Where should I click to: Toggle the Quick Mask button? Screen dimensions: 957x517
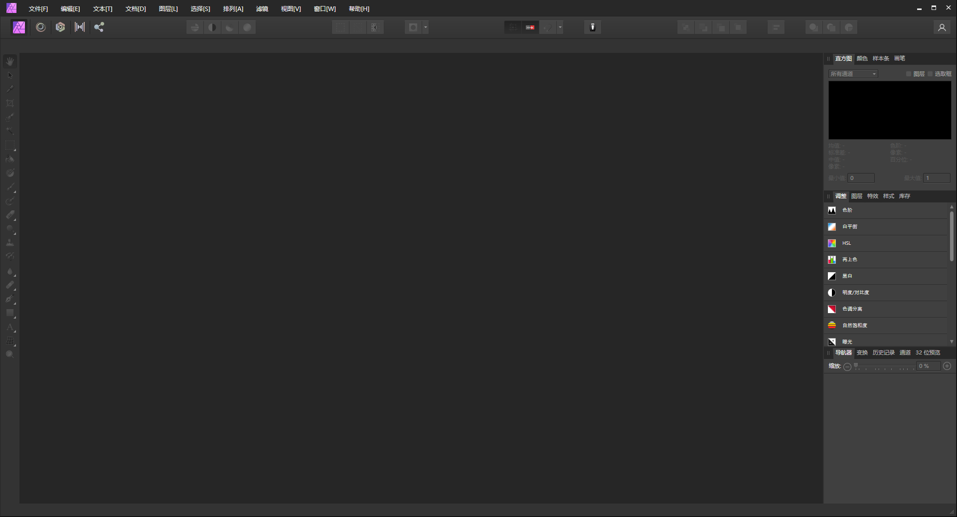tap(413, 27)
